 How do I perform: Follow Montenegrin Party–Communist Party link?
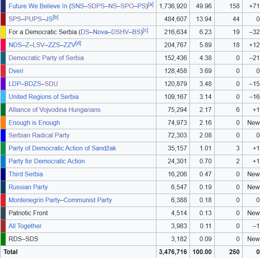60,200
